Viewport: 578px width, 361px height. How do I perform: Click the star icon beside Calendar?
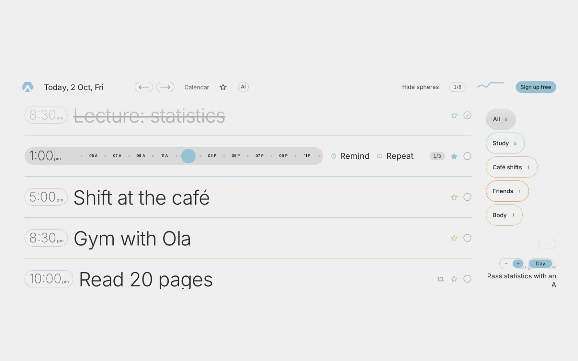tap(223, 87)
